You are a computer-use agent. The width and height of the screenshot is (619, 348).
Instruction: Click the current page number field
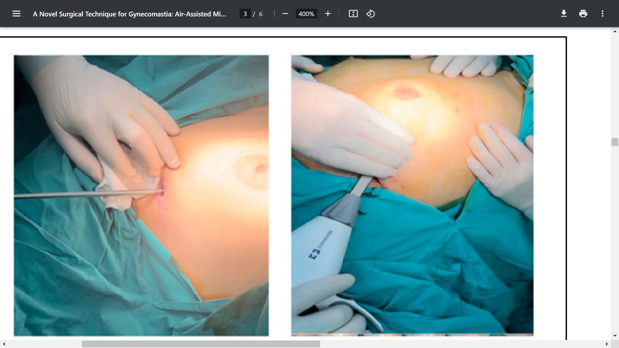tap(245, 14)
